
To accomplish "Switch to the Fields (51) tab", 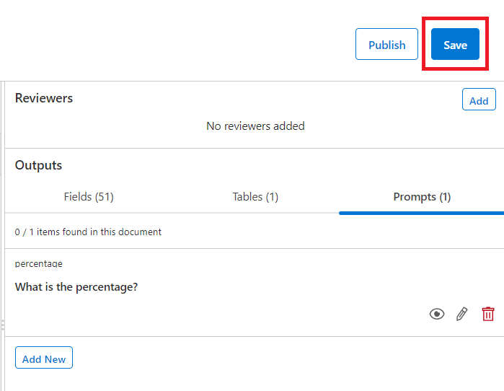I will (x=89, y=196).
